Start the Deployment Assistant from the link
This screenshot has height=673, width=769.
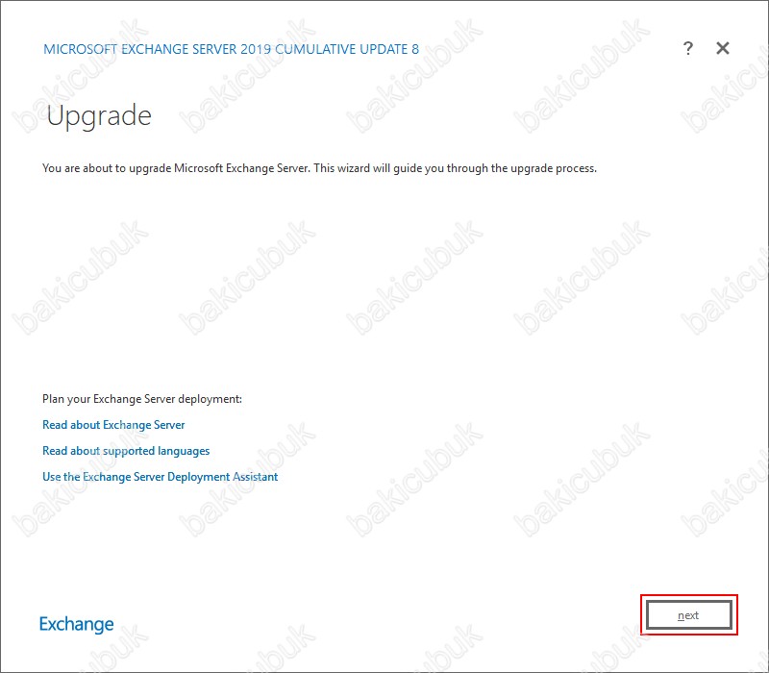point(160,477)
